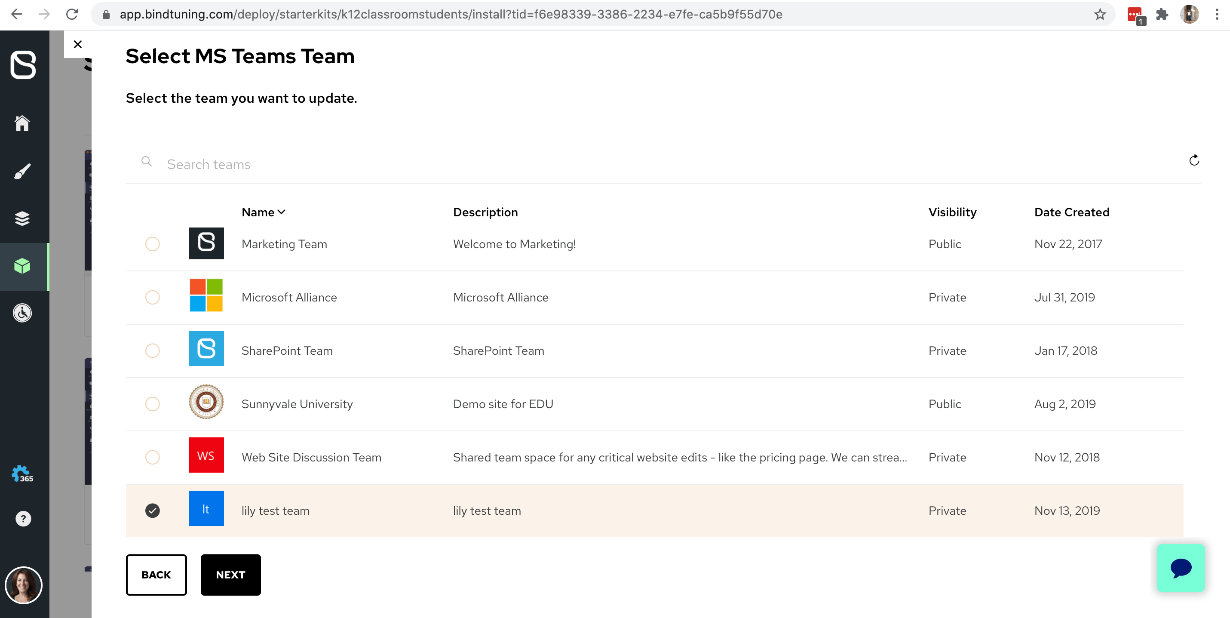Click the Nov 12, 2018 date
The width and height of the screenshot is (1230, 618).
point(1067,458)
